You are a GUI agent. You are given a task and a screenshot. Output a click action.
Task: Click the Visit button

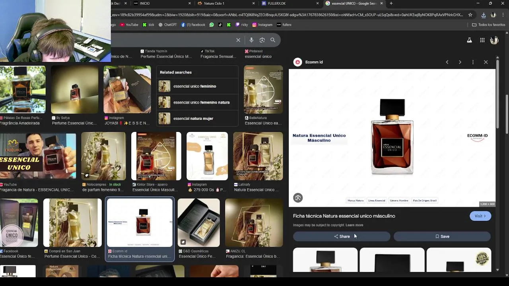480,216
